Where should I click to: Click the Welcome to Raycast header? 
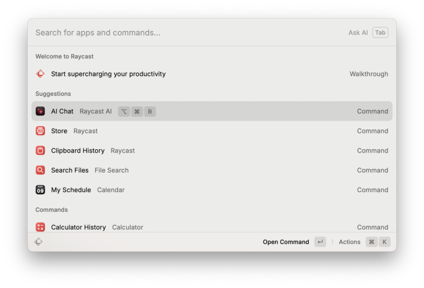coord(64,57)
